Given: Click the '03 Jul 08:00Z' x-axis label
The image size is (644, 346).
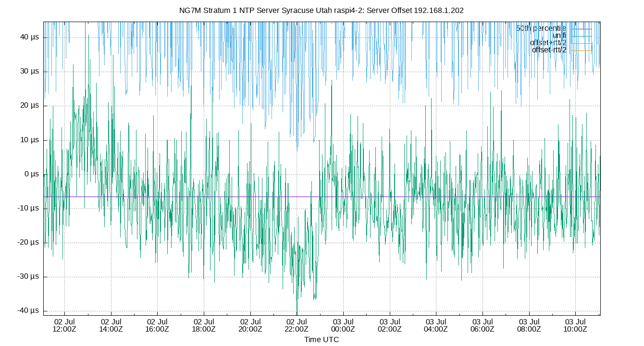Looking at the screenshot, I should pyautogui.click(x=529, y=325).
